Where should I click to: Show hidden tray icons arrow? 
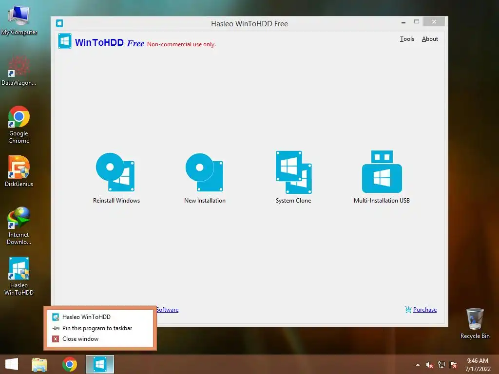coord(418,365)
